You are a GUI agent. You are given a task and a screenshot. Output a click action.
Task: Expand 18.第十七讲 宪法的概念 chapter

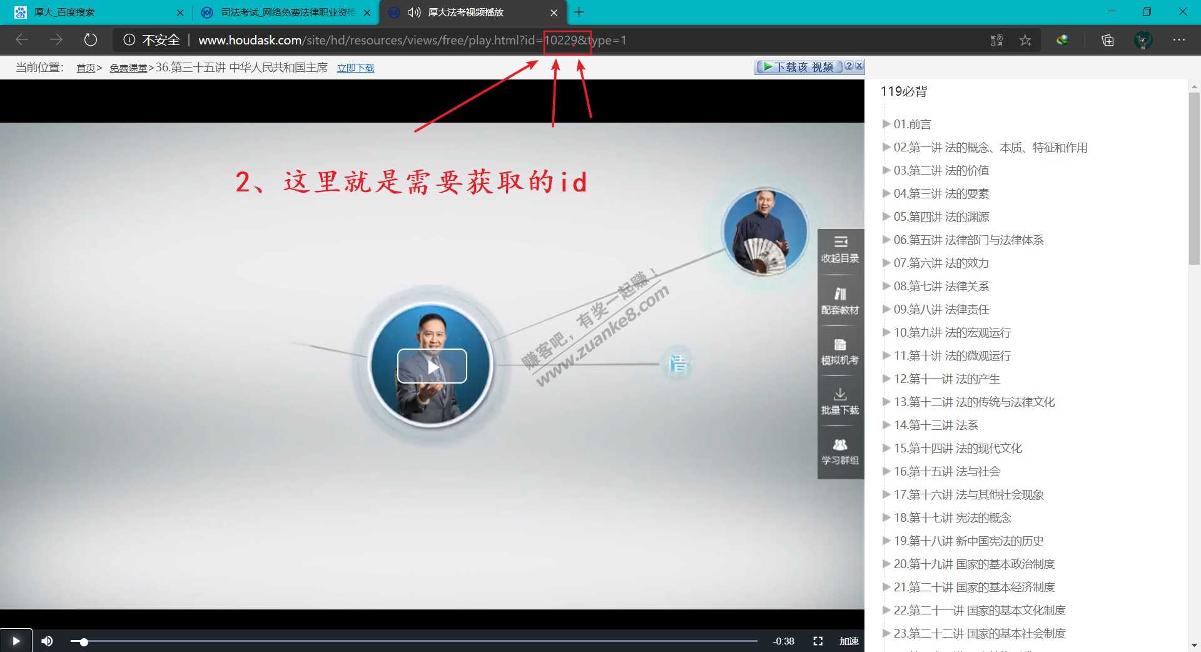click(x=951, y=517)
